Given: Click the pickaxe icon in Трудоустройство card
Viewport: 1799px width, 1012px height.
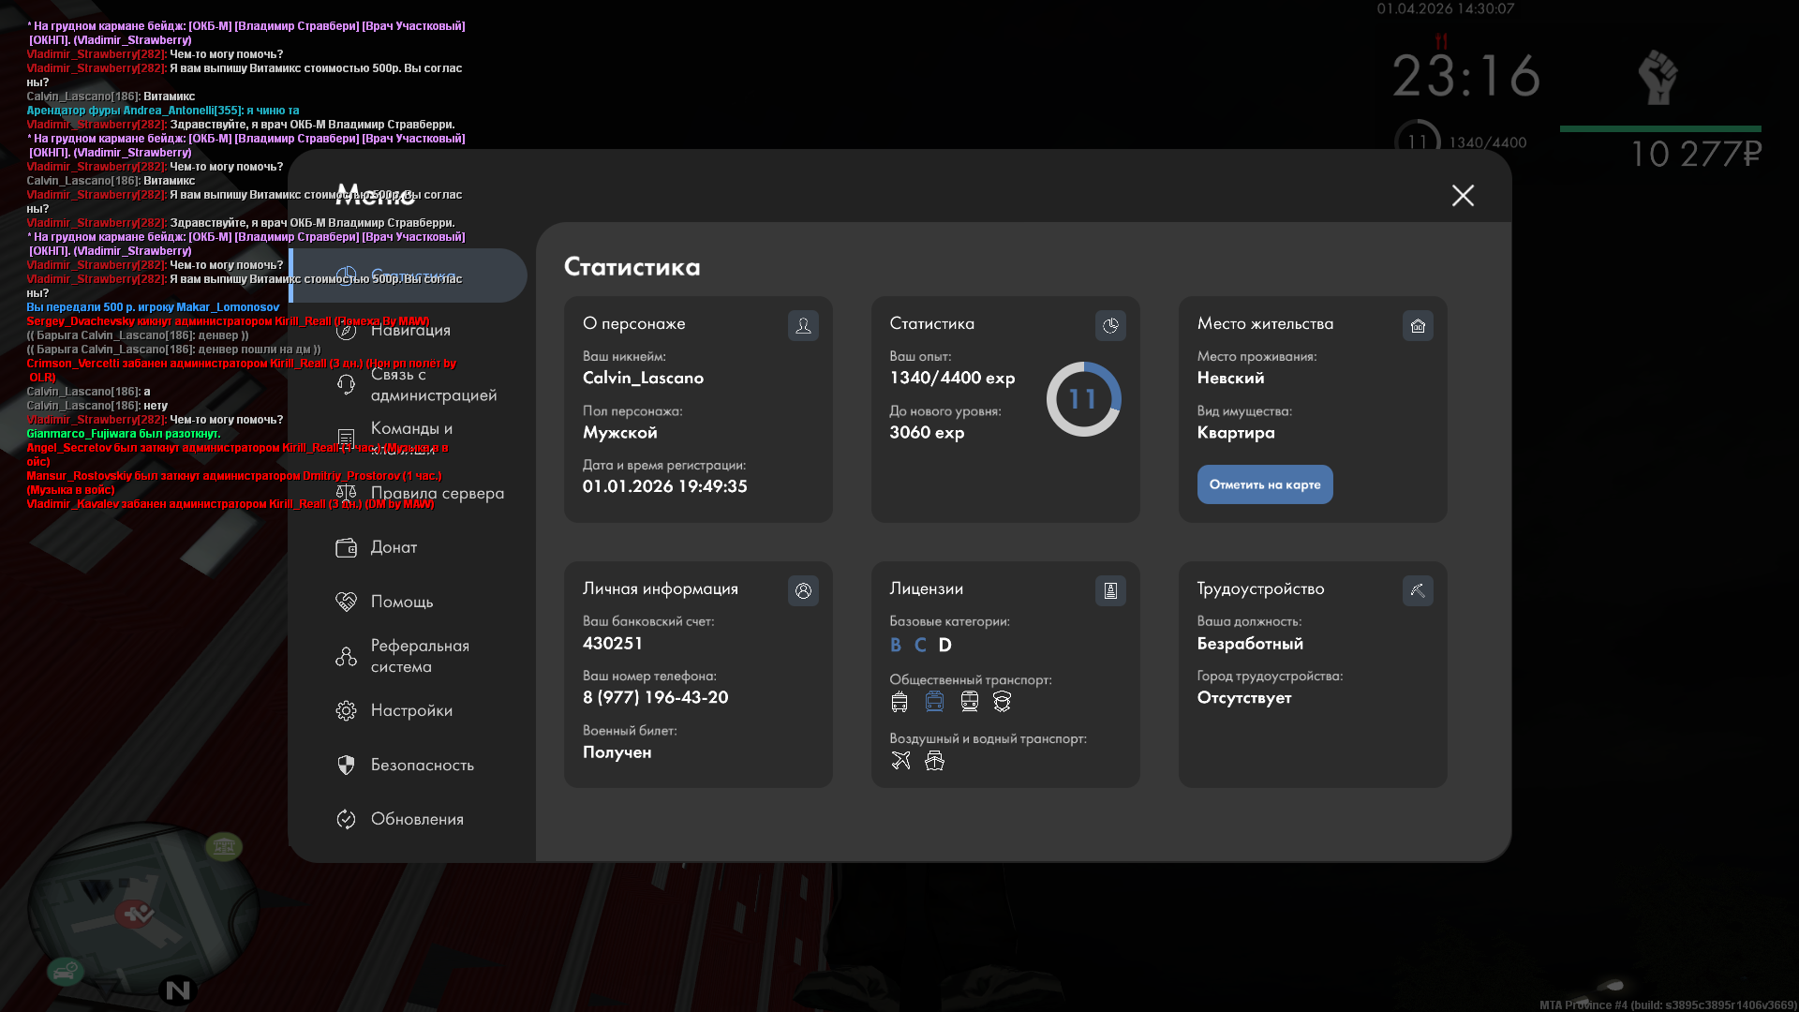Looking at the screenshot, I should pyautogui.click(x=1418, y=590).
